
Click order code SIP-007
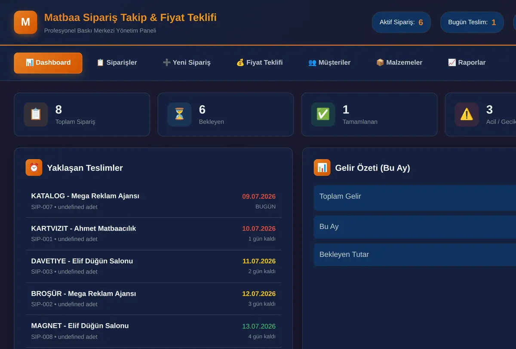coord(42,207)
